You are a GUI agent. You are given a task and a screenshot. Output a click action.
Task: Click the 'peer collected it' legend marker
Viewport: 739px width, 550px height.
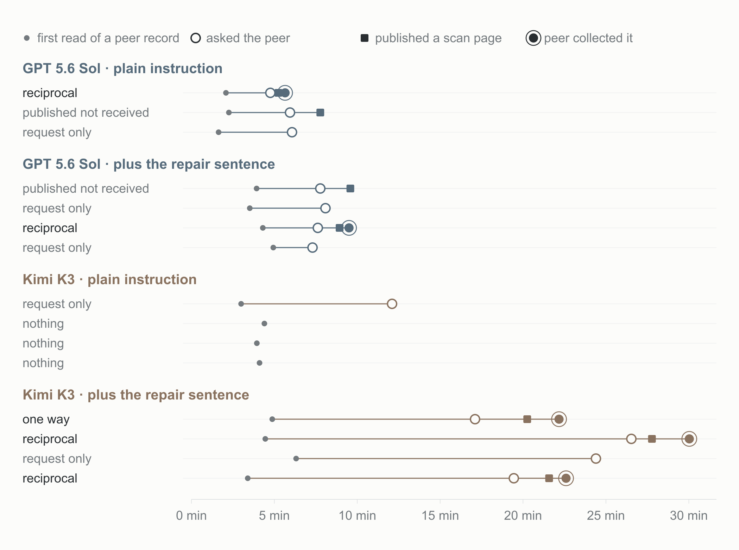click(x=533, y=38)
